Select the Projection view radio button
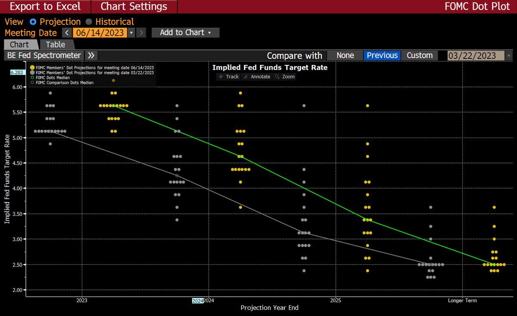This screenshot has width=517, height=316. [33, 21]
